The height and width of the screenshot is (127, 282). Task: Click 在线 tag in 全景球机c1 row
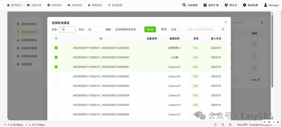(195, 48)
